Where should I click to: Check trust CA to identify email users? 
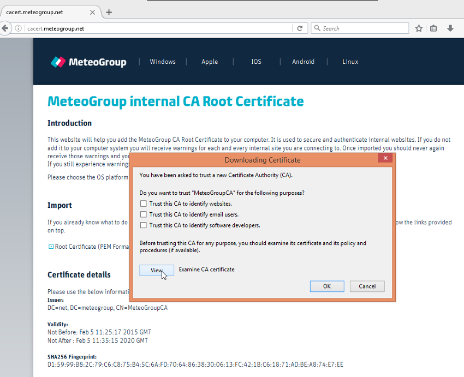click(x=144, y=214)
